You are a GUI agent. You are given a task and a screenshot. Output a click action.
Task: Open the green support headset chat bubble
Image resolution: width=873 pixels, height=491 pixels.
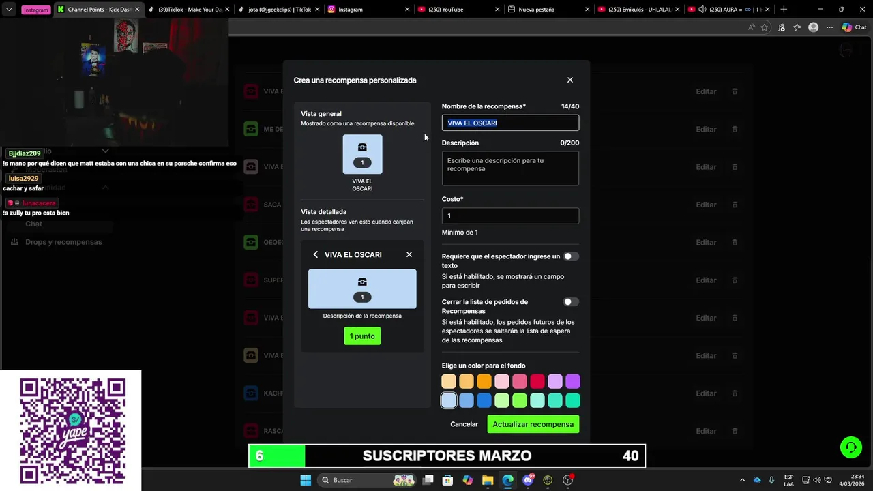tap(851, 447)
